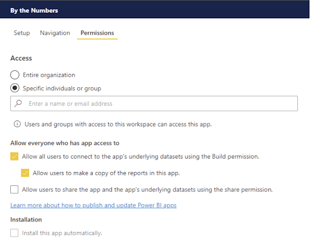The height and width of the screenshot is (244, 310).
Task: Click the By the Numbers header title
Action: point(34,10)
